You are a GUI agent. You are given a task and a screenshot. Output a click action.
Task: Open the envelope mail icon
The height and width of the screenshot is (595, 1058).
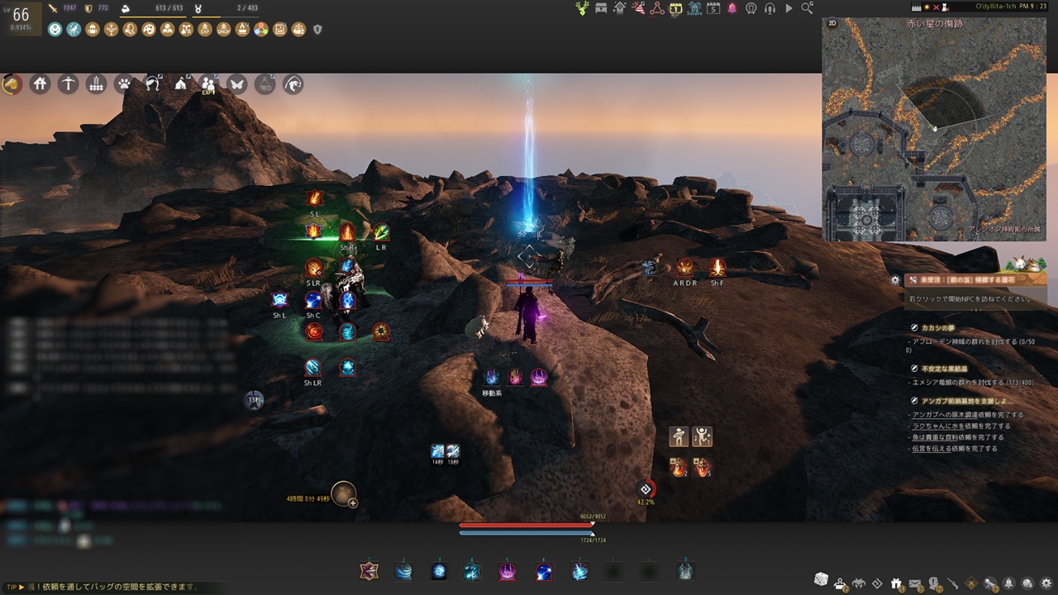click(x=915, y=584)
